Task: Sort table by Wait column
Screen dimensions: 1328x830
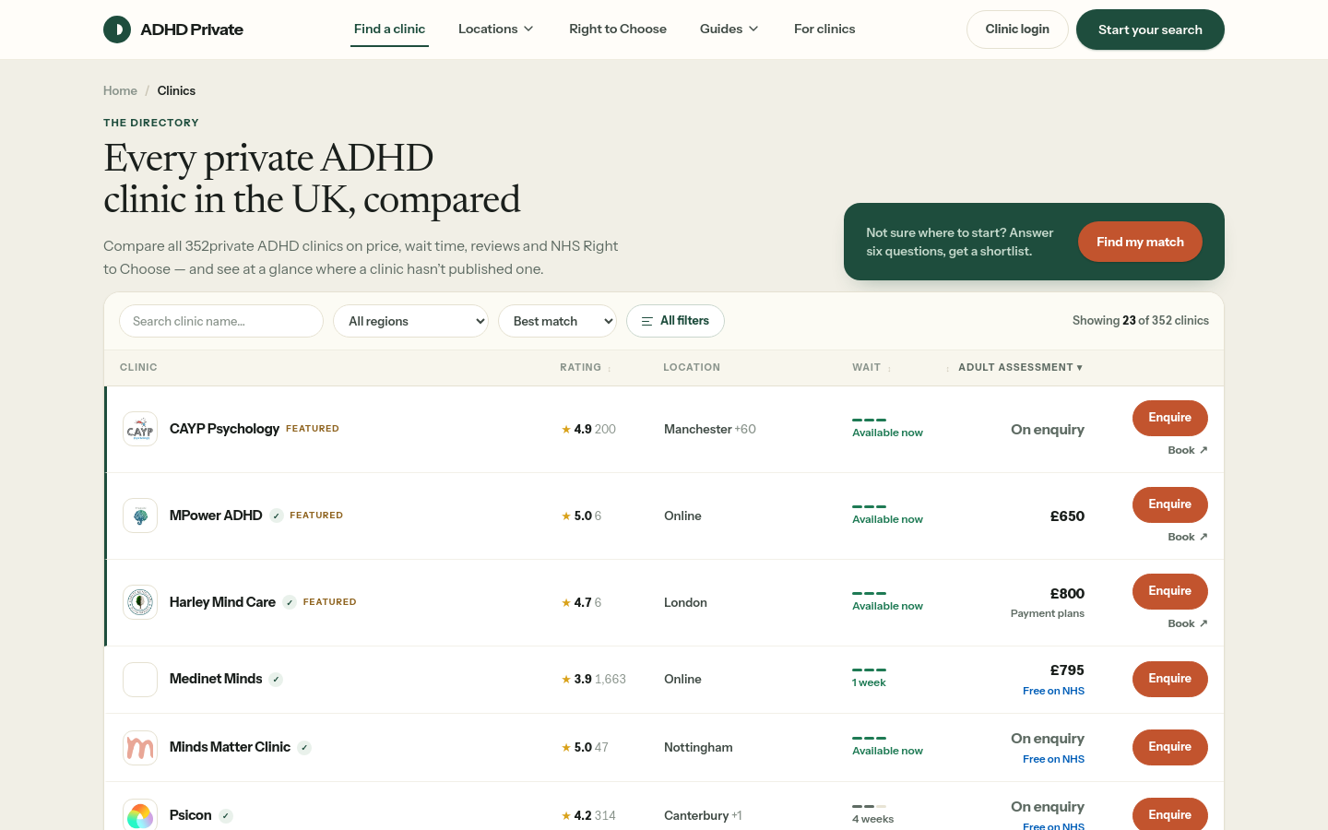Action: pyautogui.click(x=871, y=367)
